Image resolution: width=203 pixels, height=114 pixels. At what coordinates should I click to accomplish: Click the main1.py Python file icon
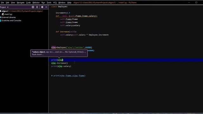coord(3,14)
